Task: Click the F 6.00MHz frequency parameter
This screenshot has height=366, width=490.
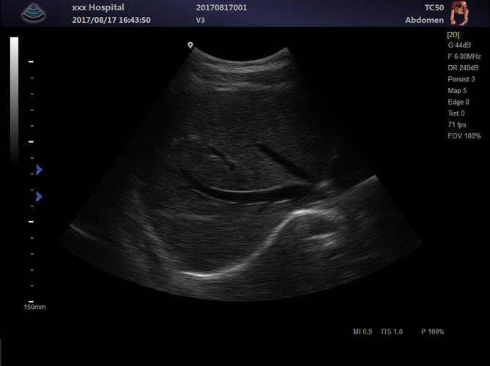Action: 464,56
